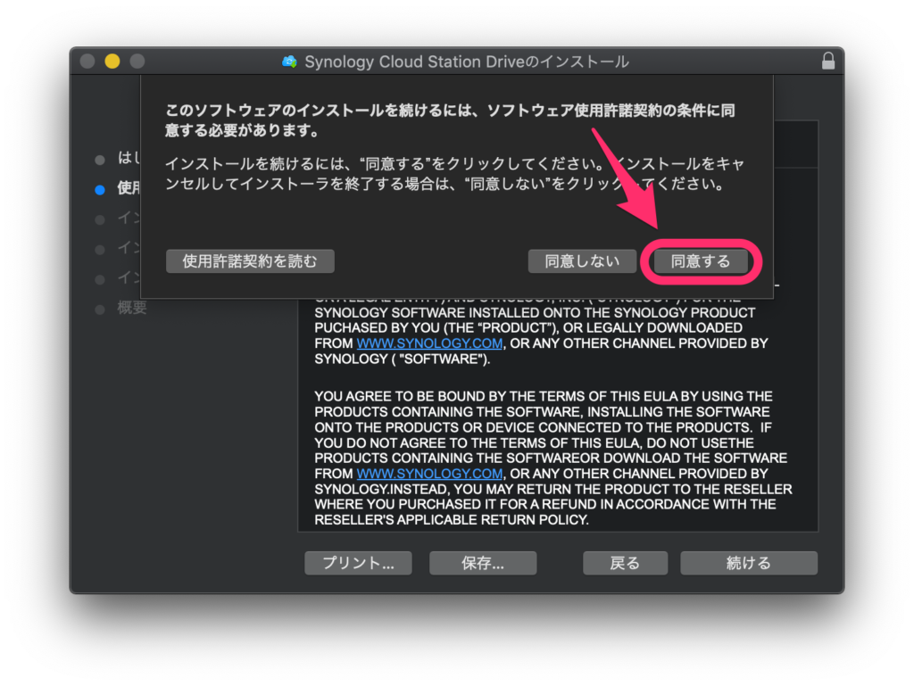Click the 続ける continue button
Screen dimensions: 914x686
click(x=748, y=563)
